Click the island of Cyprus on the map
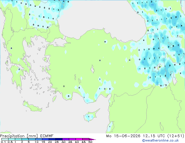This screenshot has width=185, height=143. click(91, 116)
